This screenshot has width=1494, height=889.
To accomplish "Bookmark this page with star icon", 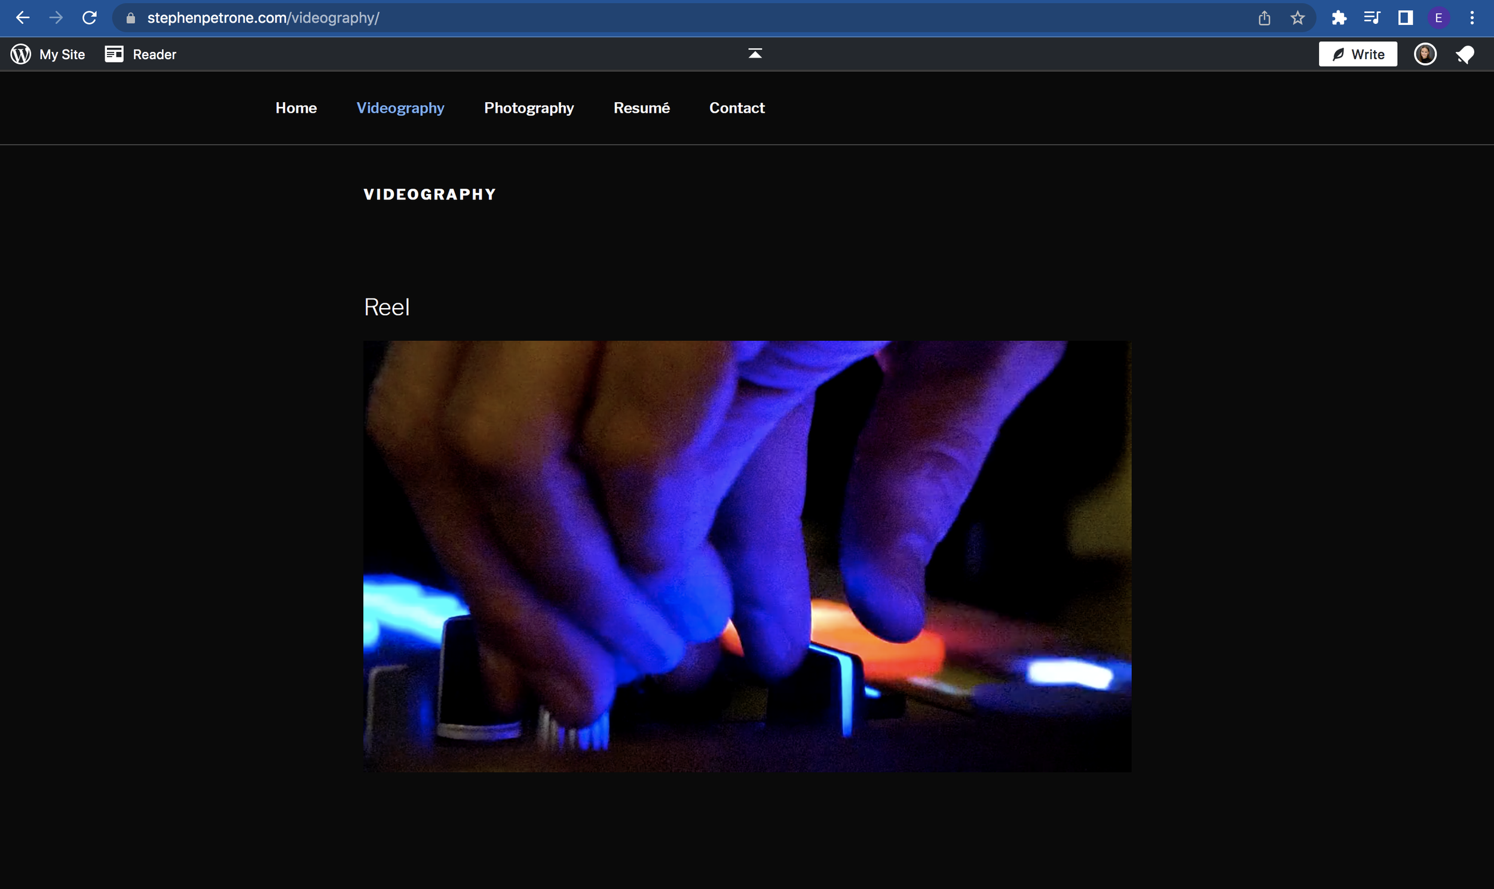I will coord(1297,18).
